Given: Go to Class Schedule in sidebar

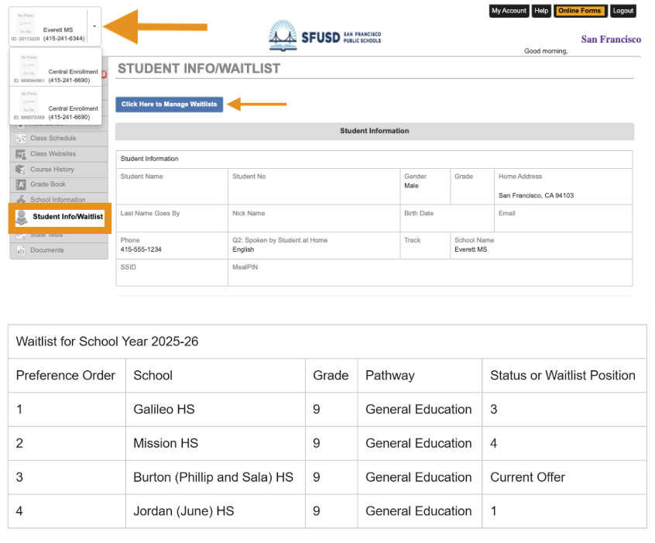Looking at the screenshot, I should [x=53, y=139].
